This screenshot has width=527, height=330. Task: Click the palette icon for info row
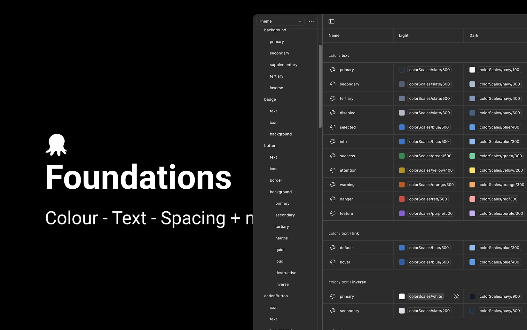[x=333, y=142]
